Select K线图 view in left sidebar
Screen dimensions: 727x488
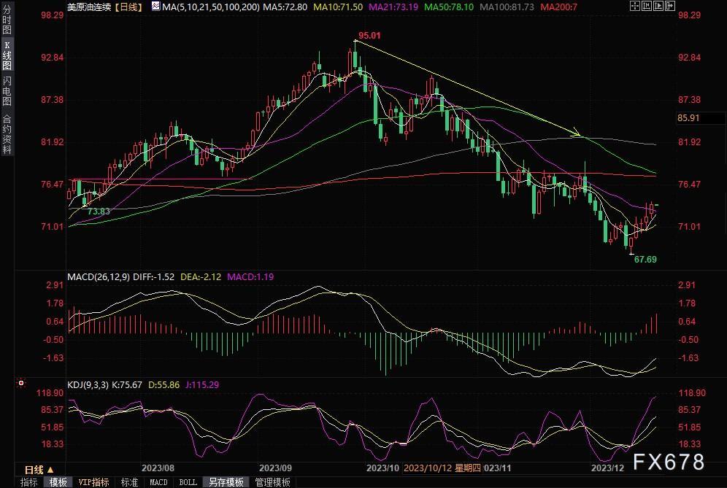pos(7,55)
